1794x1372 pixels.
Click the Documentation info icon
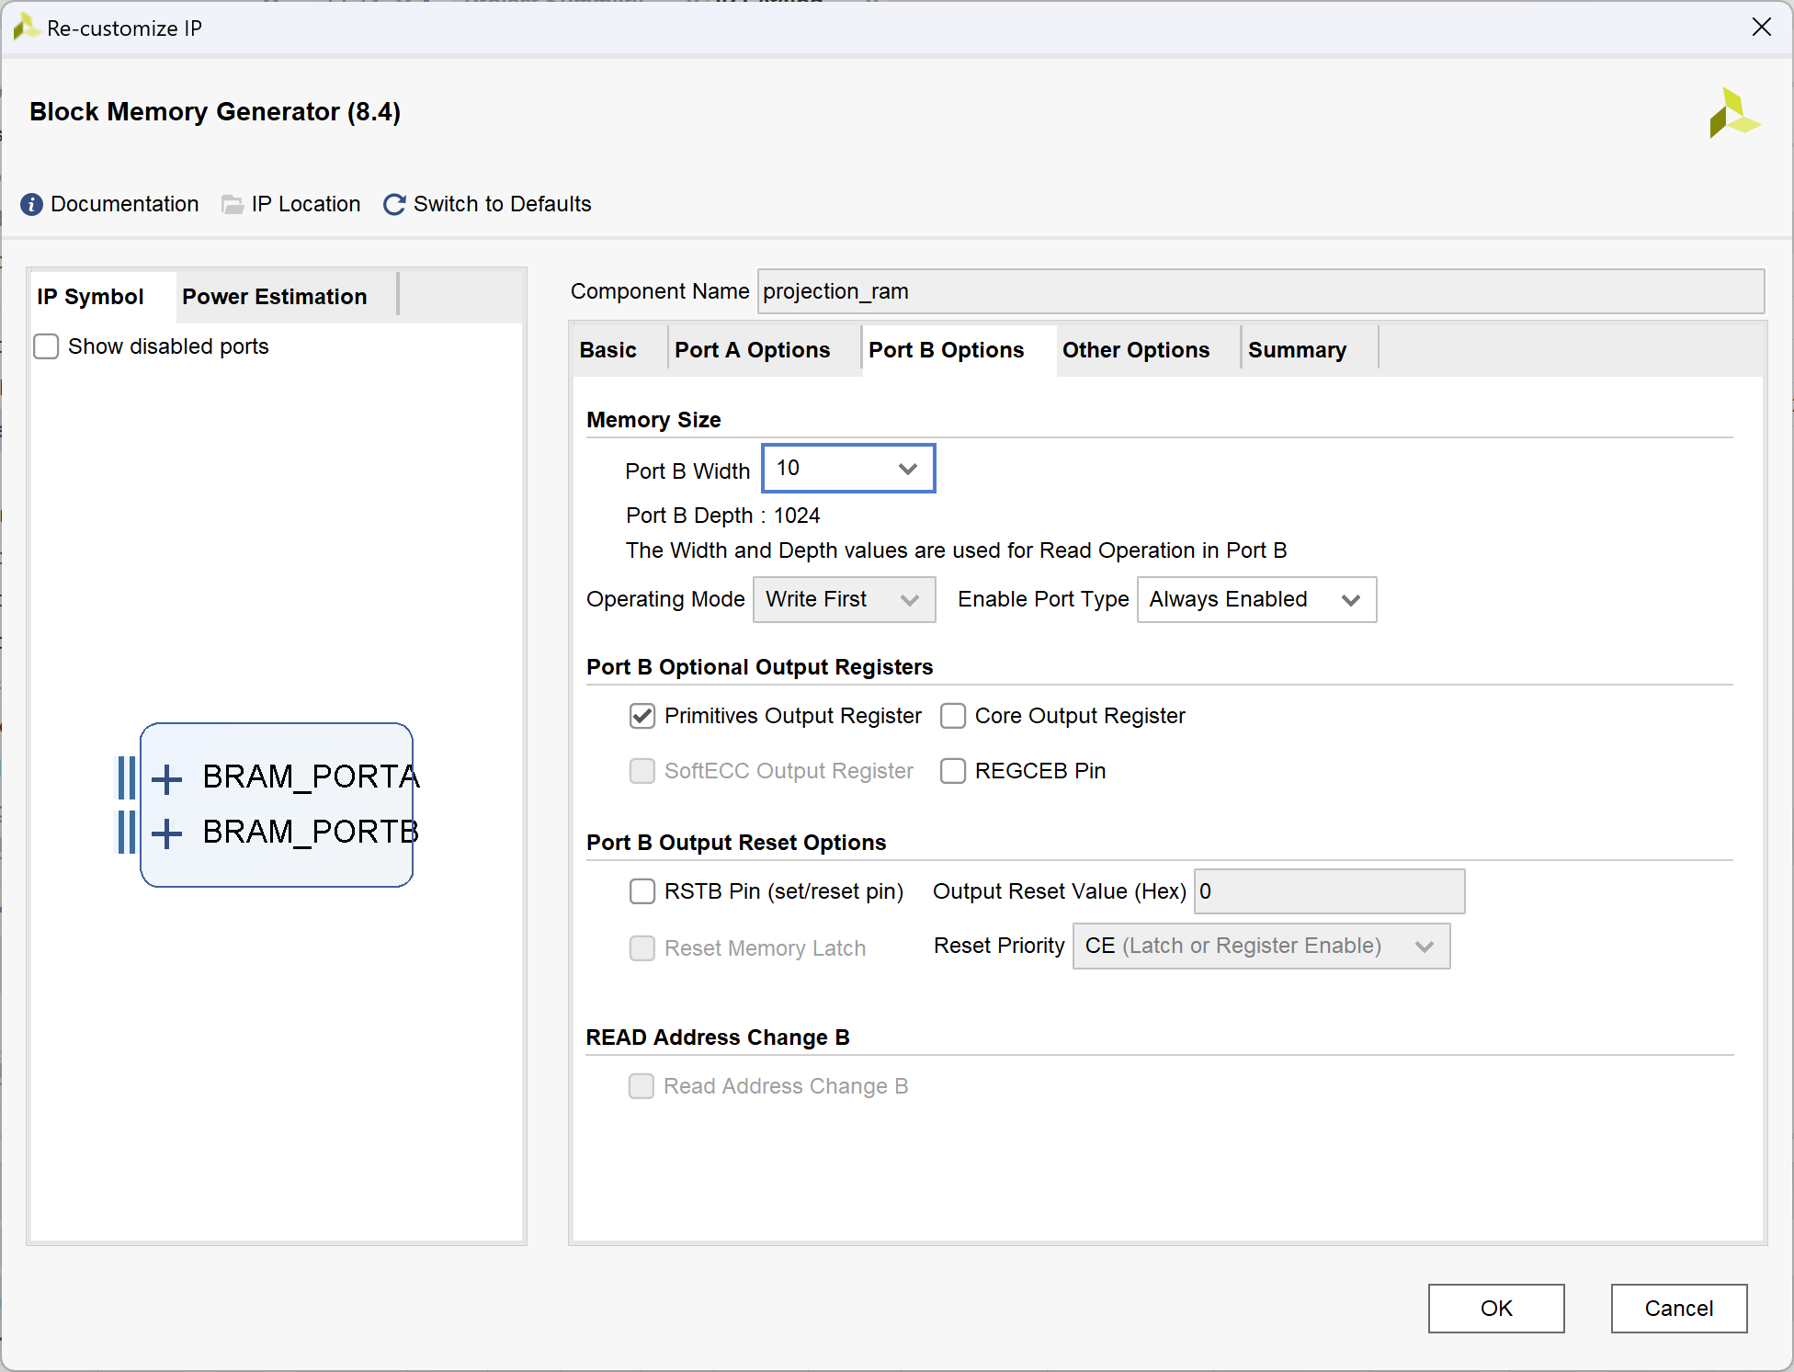pyautogui.click(x=31, y=204)
